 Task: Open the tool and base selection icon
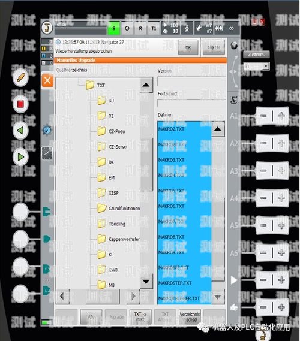pyautogui.click(x=203, y=28)
